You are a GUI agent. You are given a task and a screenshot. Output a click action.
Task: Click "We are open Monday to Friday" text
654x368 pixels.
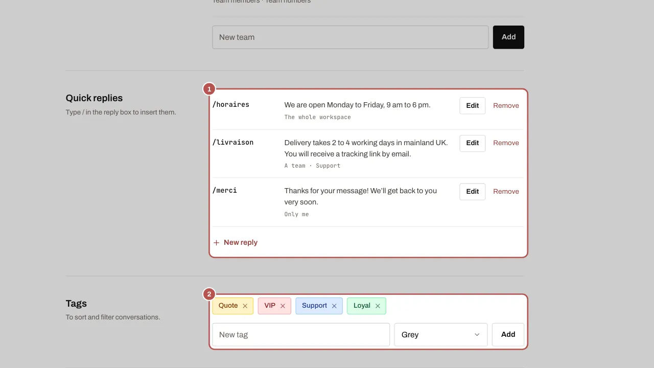(358, 105)
